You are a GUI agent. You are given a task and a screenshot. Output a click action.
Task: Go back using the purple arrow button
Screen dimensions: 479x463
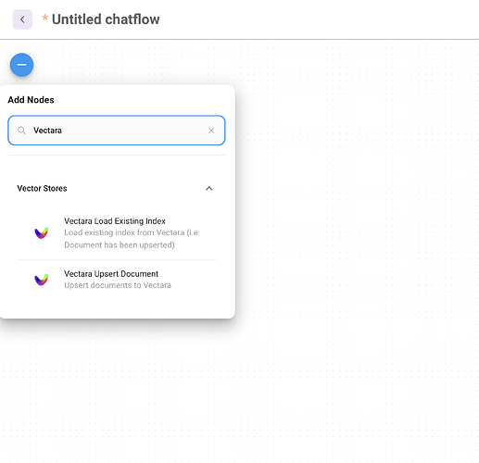click(22, 19)
